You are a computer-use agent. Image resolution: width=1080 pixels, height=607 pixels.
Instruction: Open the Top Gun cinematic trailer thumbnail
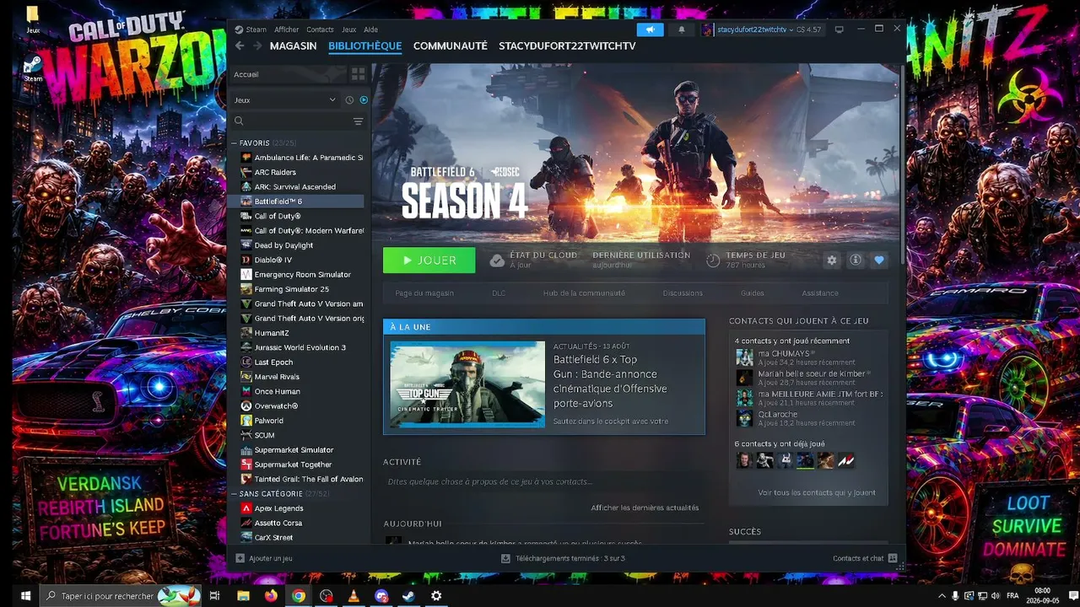(x=467, y=384)
